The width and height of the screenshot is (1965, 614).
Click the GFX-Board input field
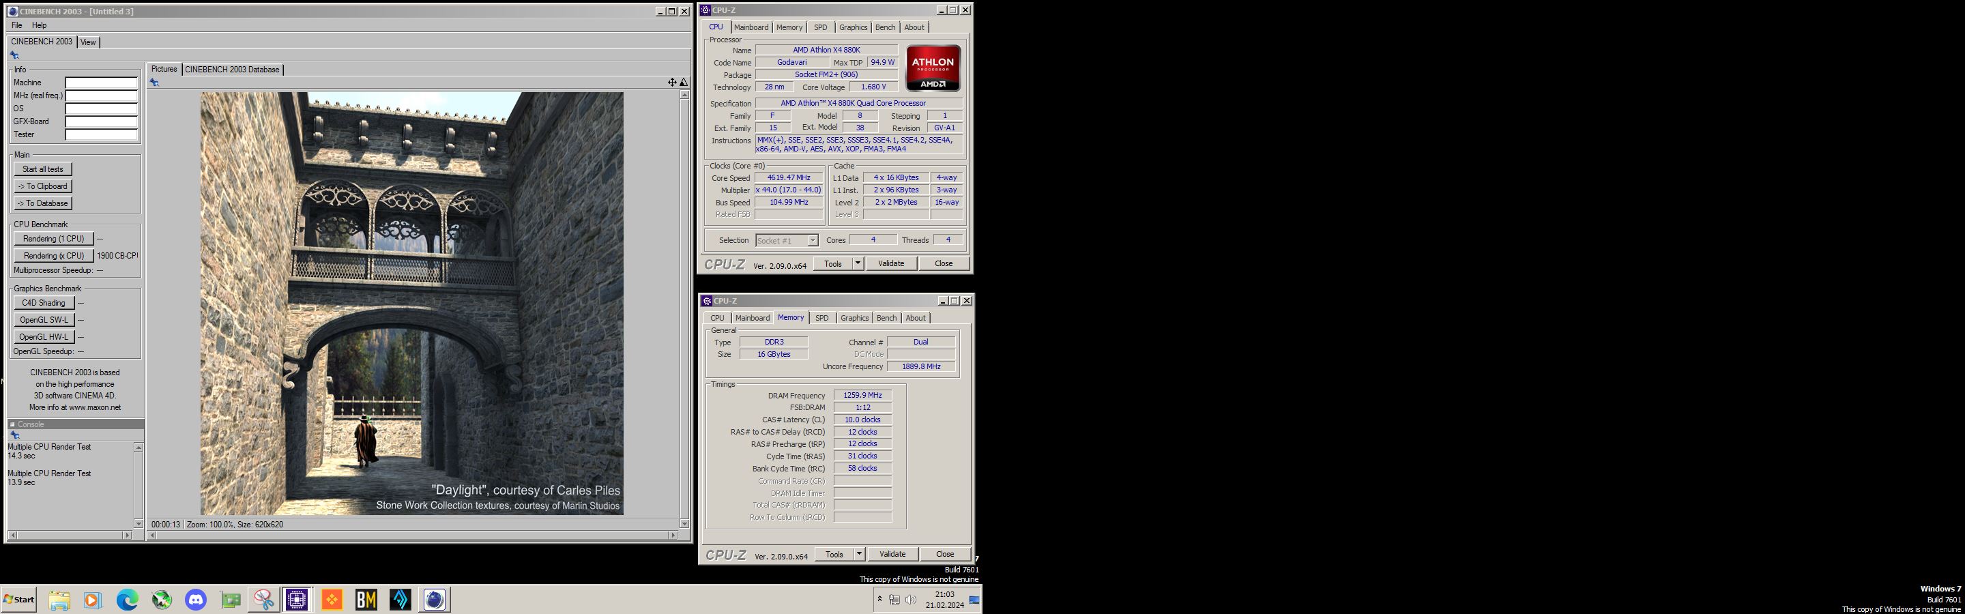coord(102,121)
